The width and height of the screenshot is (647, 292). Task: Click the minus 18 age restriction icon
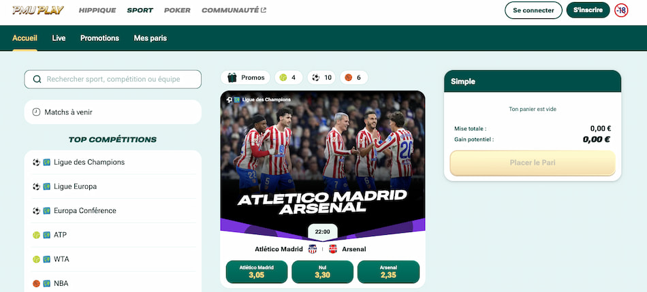pos(621,10)
